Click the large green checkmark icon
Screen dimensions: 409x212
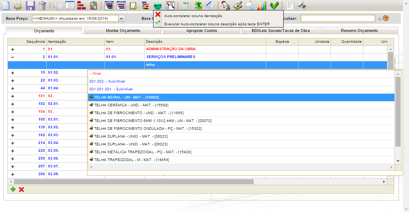tap(274, 6)
